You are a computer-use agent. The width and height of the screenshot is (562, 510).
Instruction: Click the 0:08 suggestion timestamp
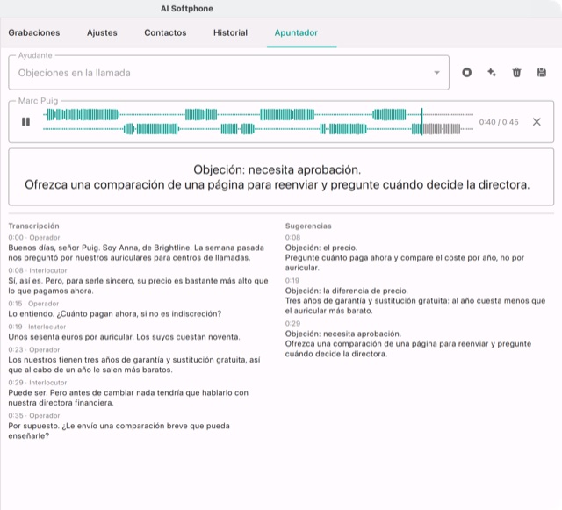(x=292, y=238)
